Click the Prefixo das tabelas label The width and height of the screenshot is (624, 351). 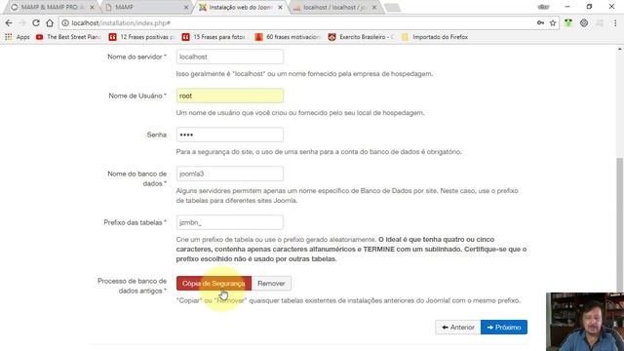coord(135,222)
